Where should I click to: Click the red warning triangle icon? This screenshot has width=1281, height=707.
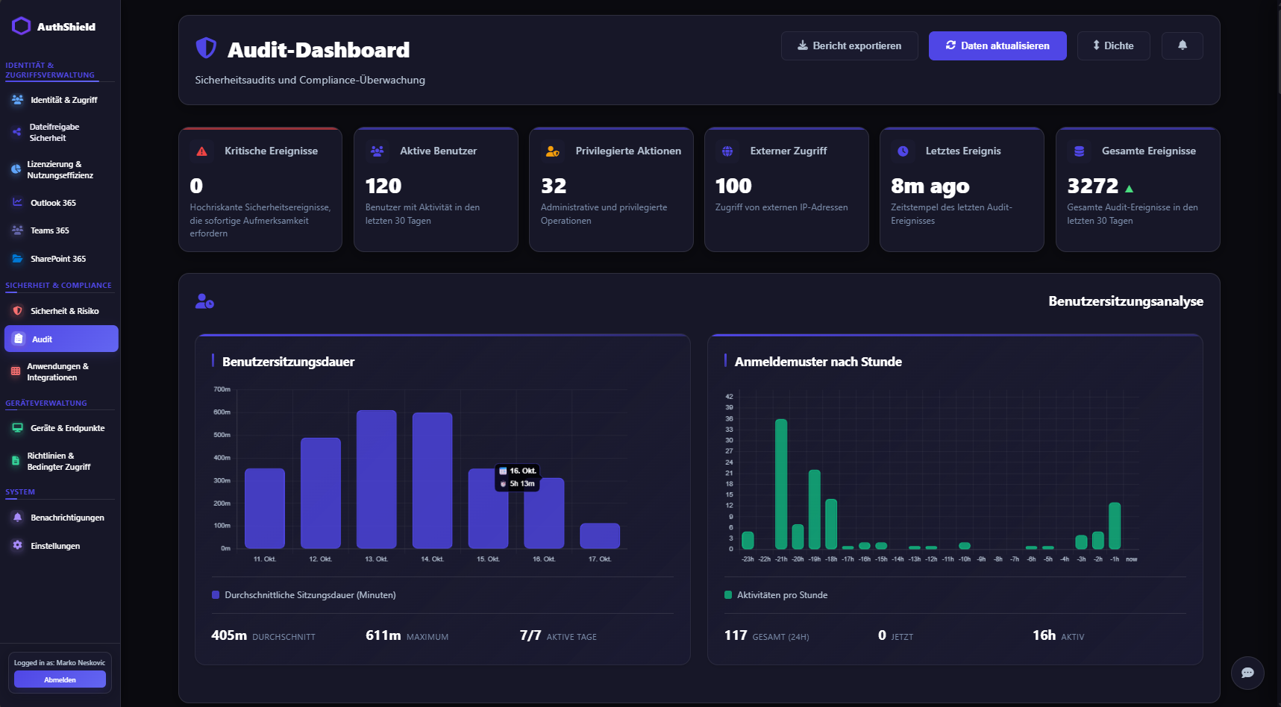point(201,151)
